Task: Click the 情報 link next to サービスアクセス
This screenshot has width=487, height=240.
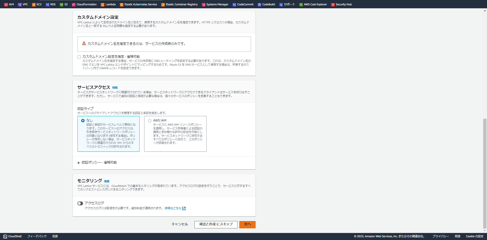Action: pyautogui.click(x=115, y=88)
